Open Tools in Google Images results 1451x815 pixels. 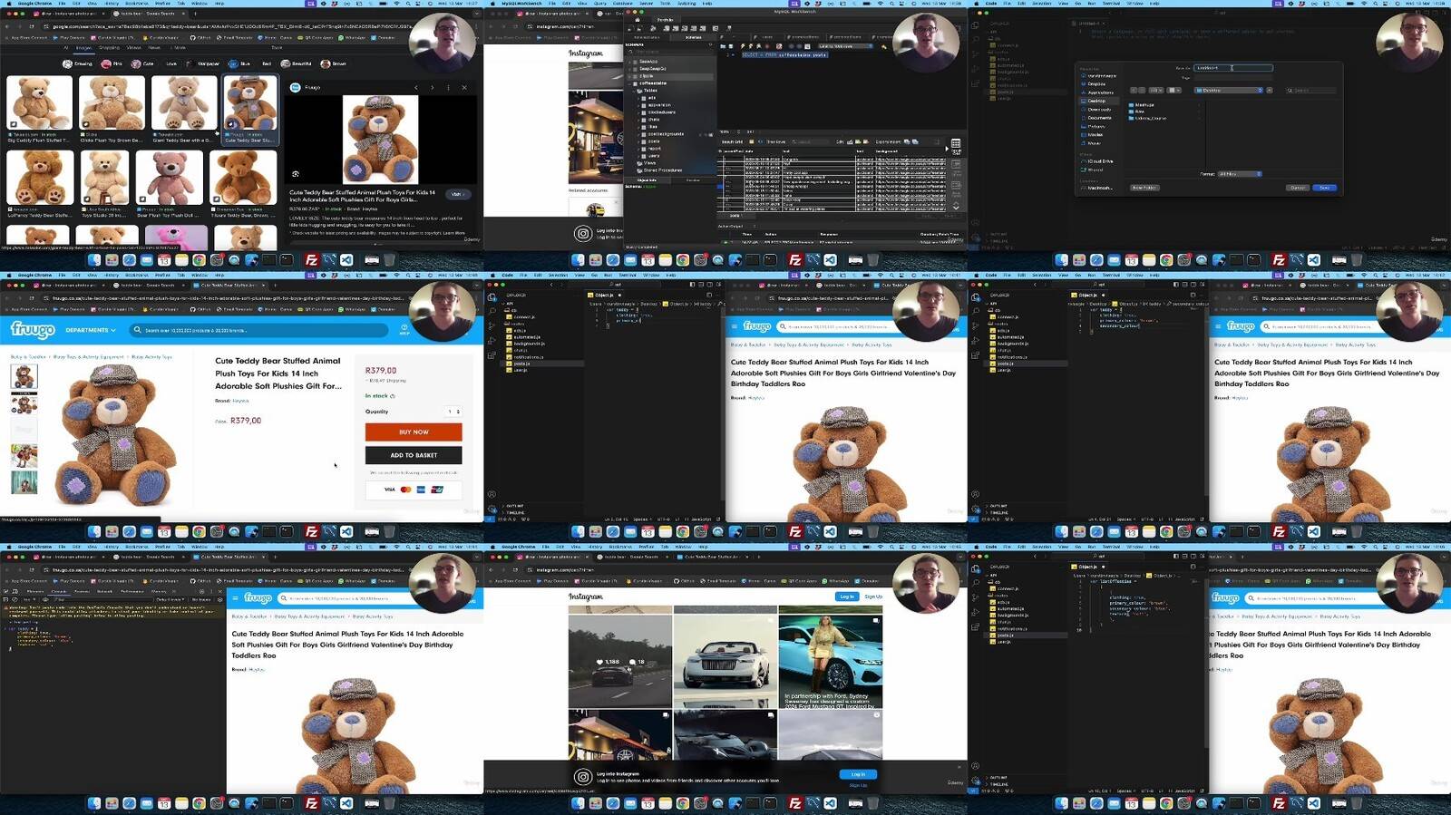(x=277, y=48)
